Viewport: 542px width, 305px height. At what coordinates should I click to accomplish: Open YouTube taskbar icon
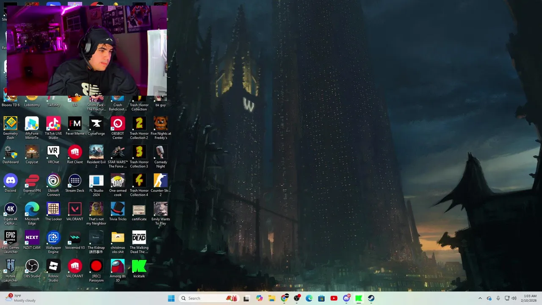(x=334, y=298)
